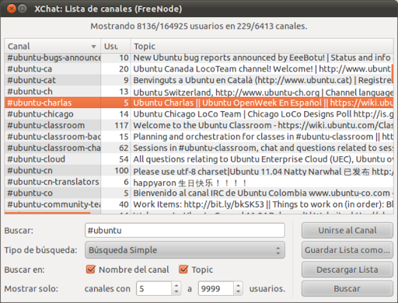
Task: Increase maximum users with the up arrow
Action: click(x=238, y=285)
